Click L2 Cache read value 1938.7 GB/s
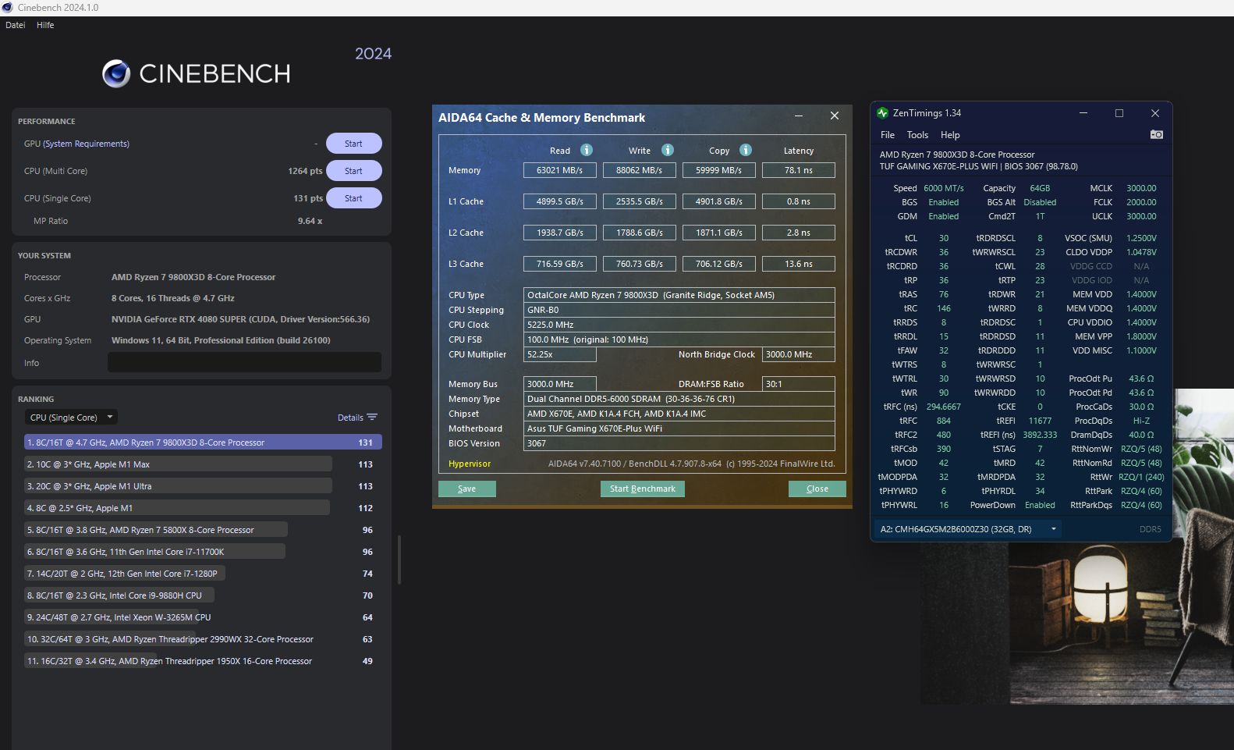This screenshot has height=750, width=1234. tap(560, 233)
